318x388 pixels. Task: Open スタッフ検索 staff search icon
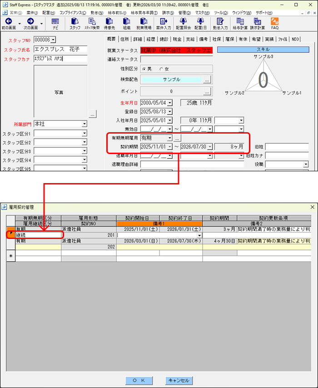[92, 21]
